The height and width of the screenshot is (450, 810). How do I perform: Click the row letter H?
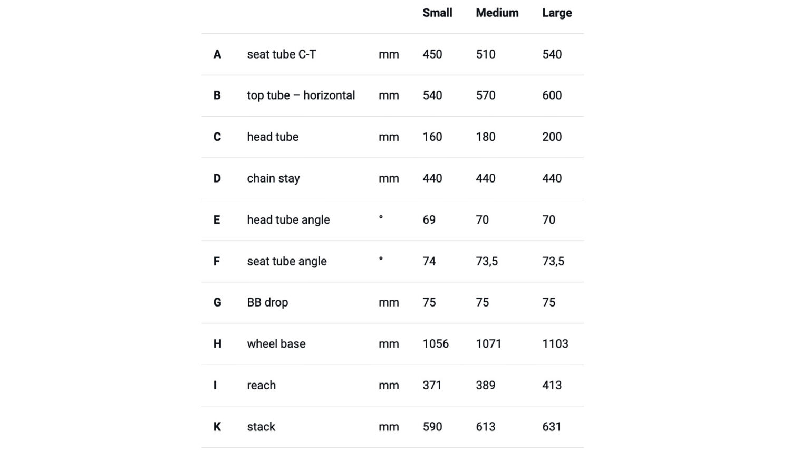pyautogui.click(x=217, y=344)
